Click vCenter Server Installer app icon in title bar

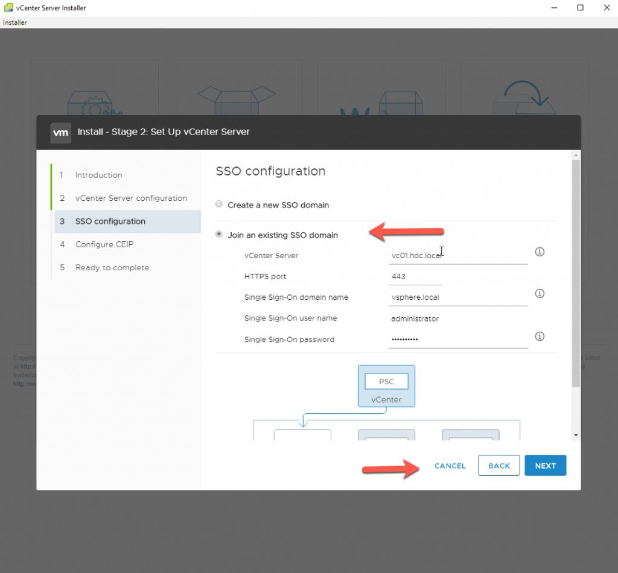point(8,7)
